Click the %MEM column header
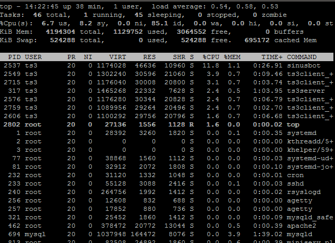Screen dimensions: 335x243 (232, 57)
